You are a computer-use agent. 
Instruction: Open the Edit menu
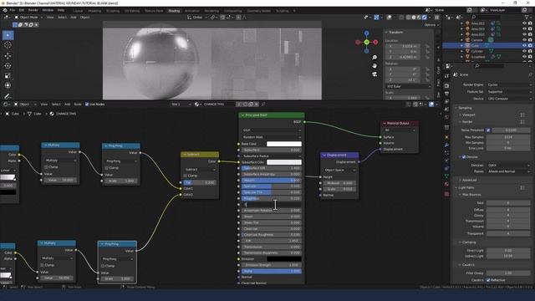pos(22,11)
